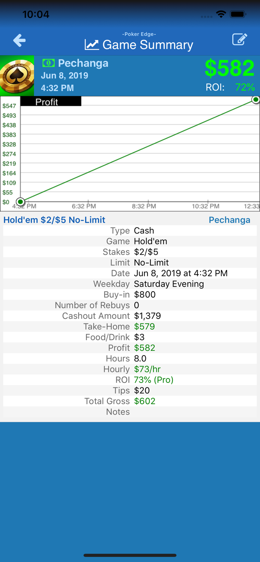Viewport: 260px width, 562px height.
Task: Tap the large green $582 profit amount
Action: point(230,68)
